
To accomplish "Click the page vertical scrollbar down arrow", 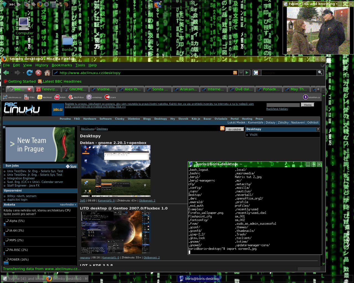I will [x=324, y=264].
